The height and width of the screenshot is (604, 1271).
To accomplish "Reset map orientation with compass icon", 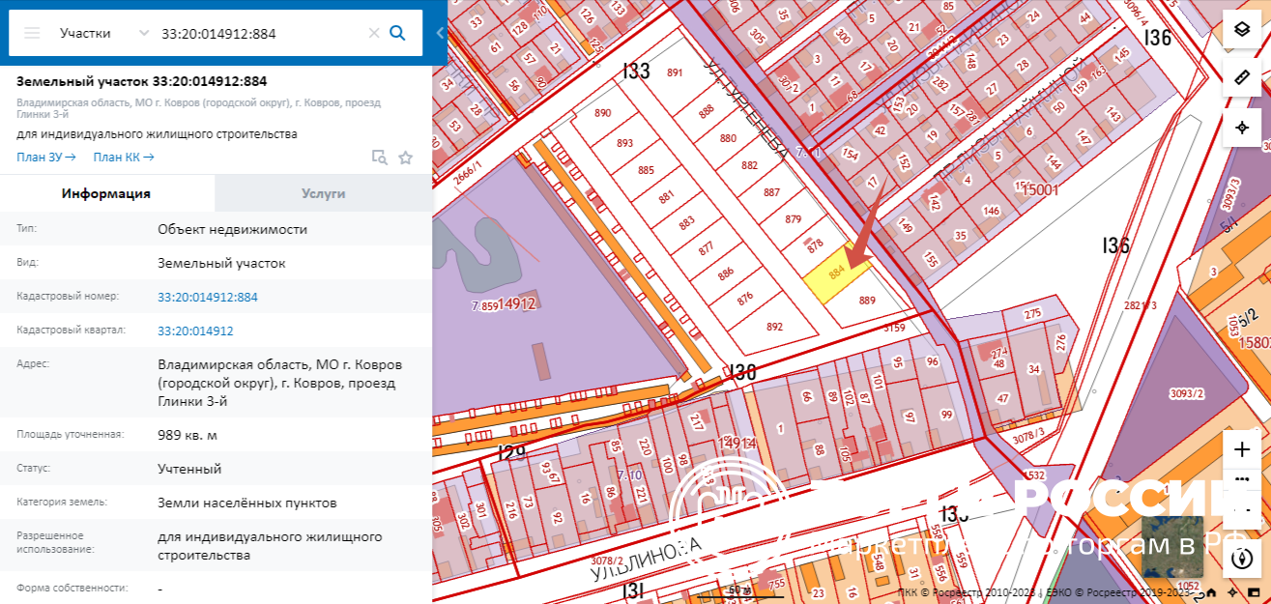I will [x=1243, y=559].
